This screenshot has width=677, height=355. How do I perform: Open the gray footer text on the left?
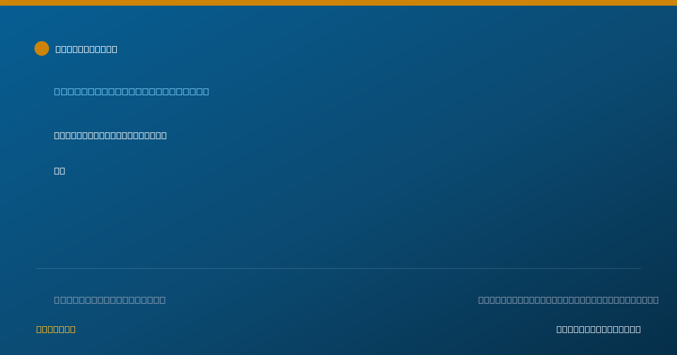click(110, 300)
